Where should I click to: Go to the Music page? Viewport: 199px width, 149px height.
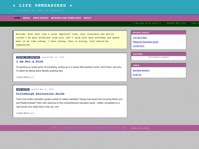pyautogui.click(x=27, y=18)
